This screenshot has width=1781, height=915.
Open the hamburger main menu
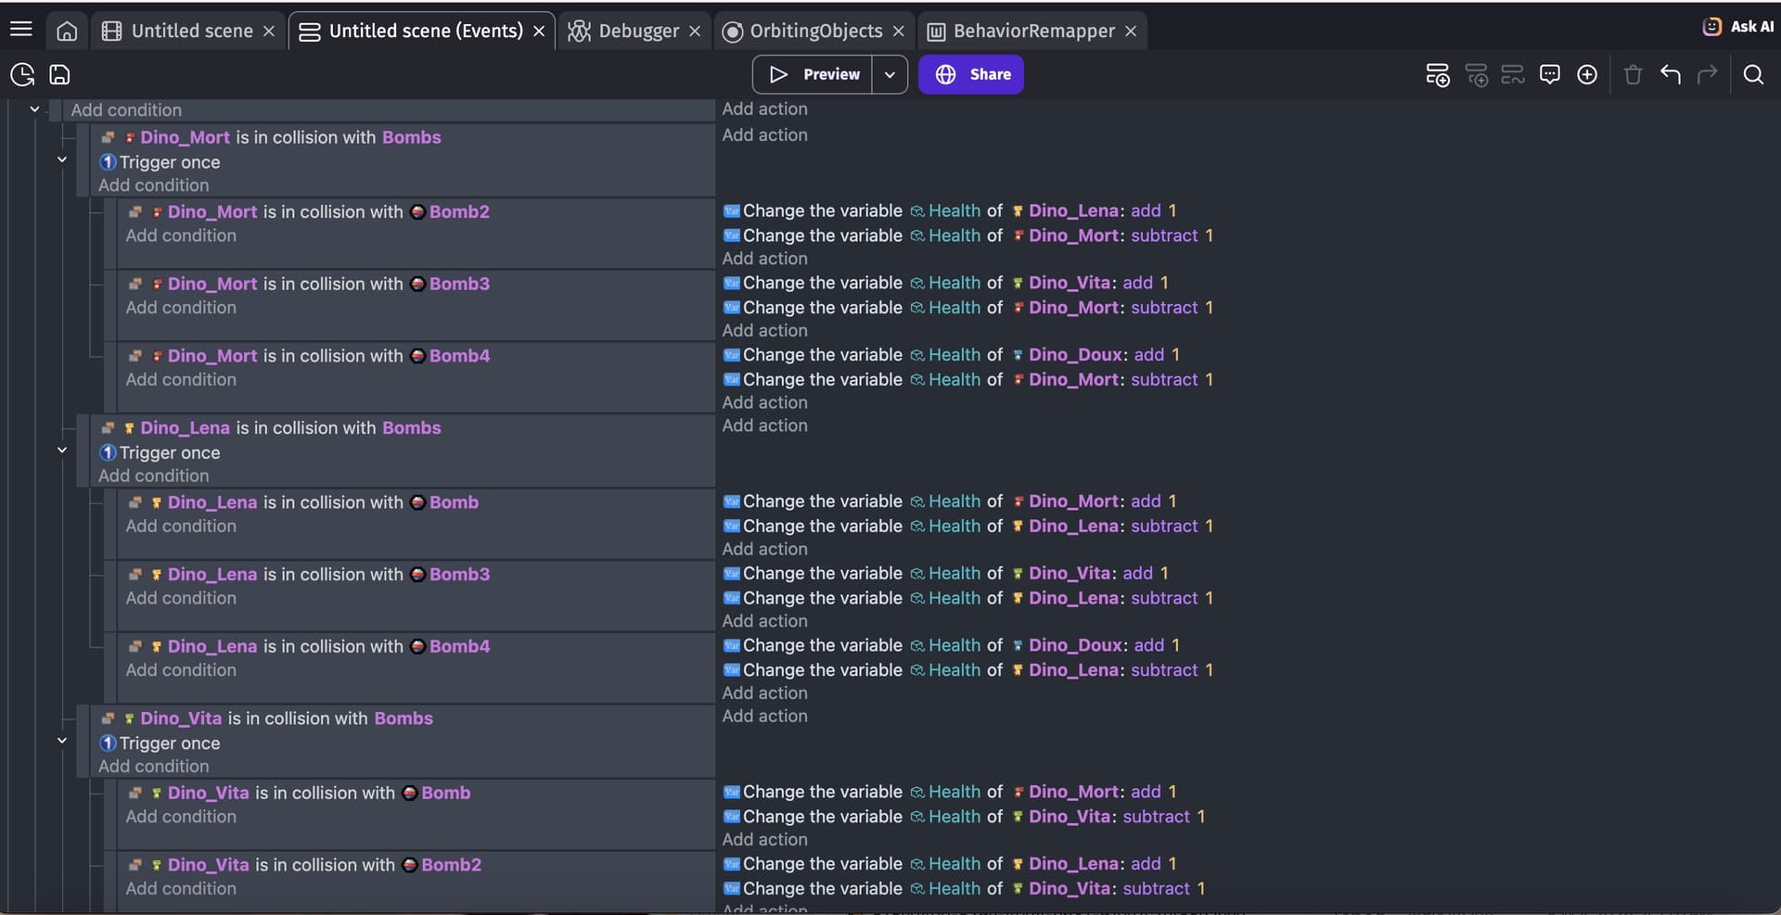click(20, 30)
